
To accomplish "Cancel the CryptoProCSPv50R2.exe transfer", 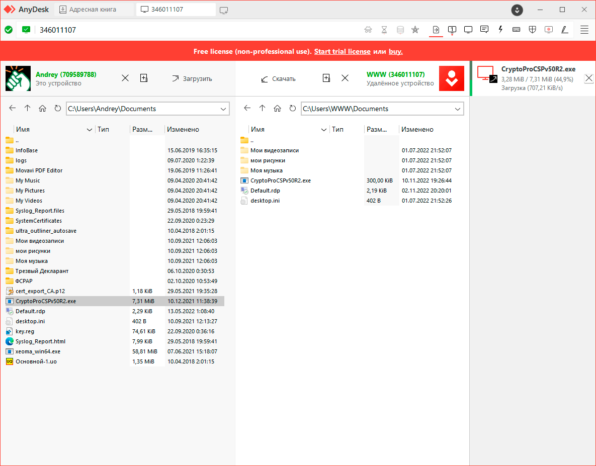I will pyautogui.click(x=589, y=78).
